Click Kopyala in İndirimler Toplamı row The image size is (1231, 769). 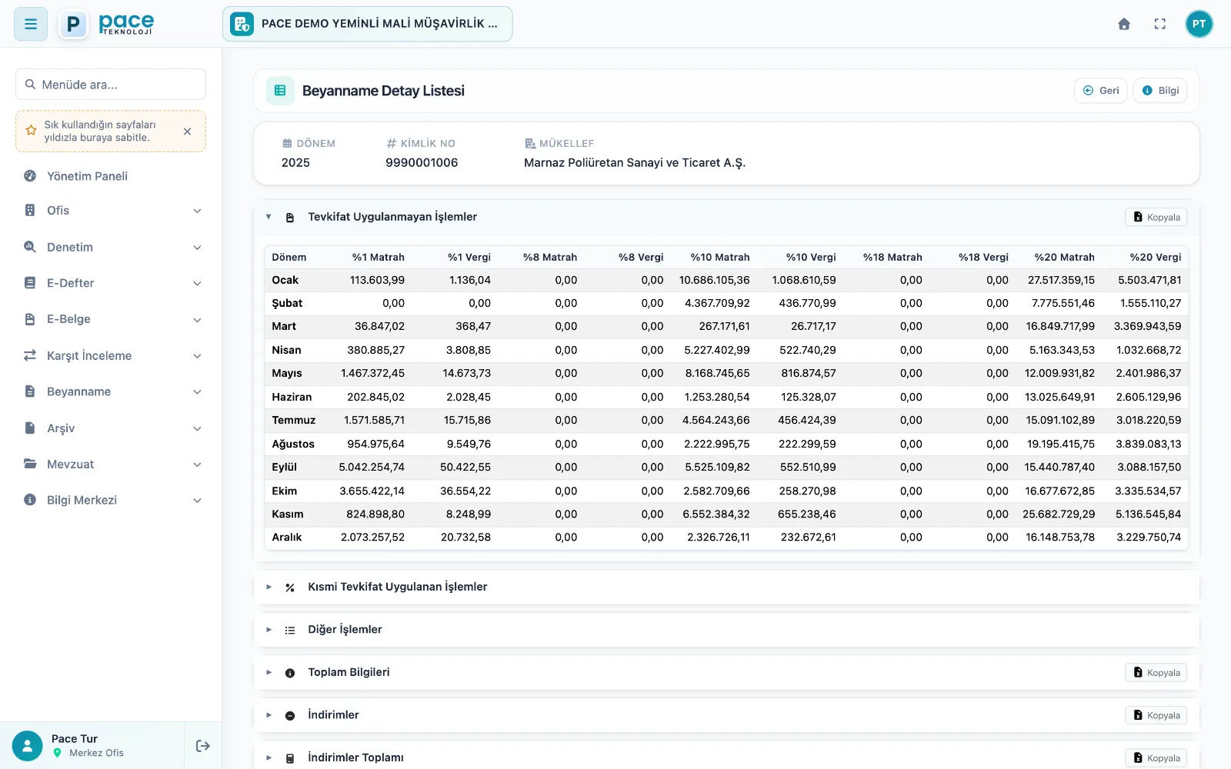pos(1156,758)
